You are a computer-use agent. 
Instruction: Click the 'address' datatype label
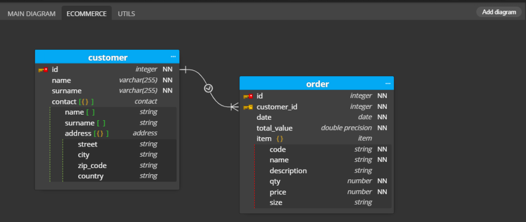click(145, 133)
